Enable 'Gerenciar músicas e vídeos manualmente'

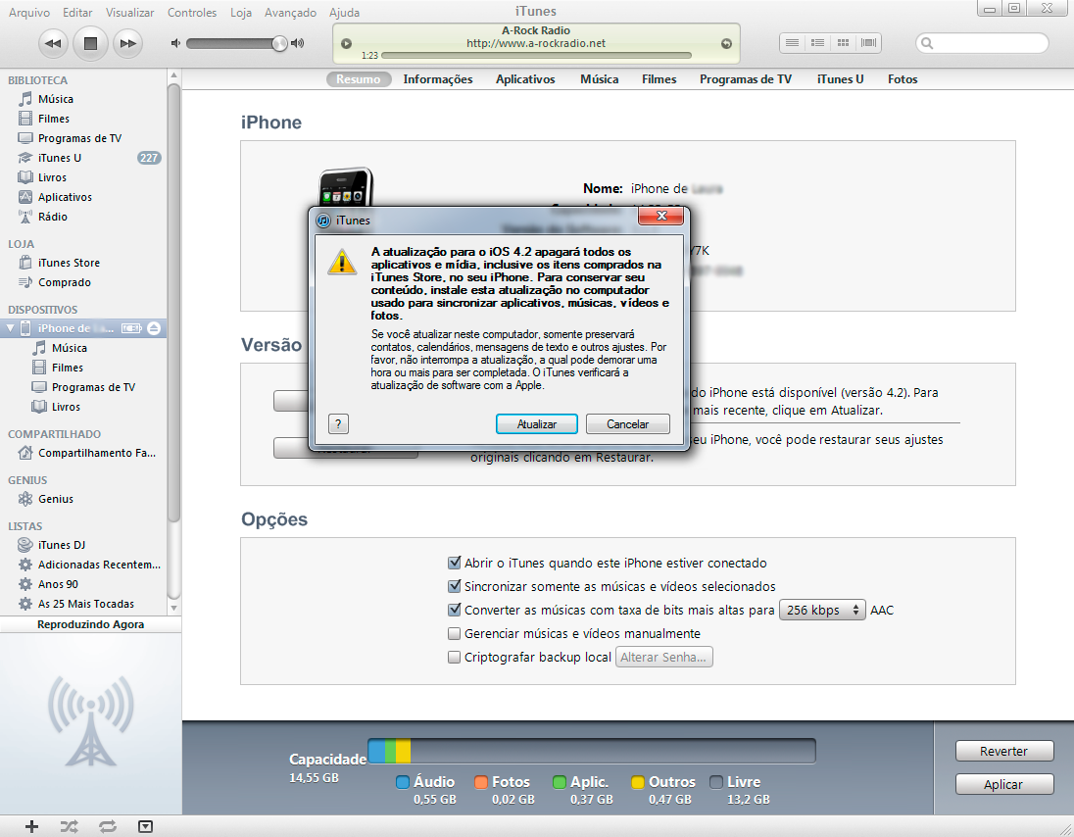[x=454, y=633]
